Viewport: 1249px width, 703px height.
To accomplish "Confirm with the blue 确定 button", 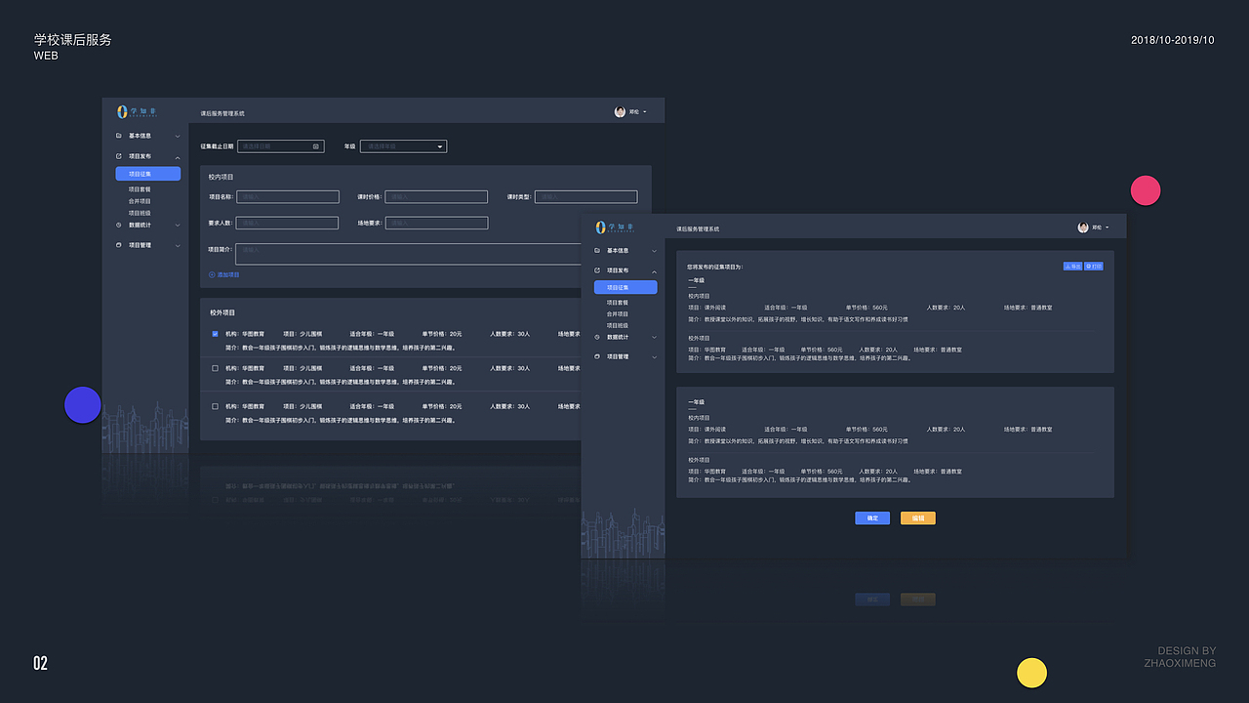I will [872, 518].
